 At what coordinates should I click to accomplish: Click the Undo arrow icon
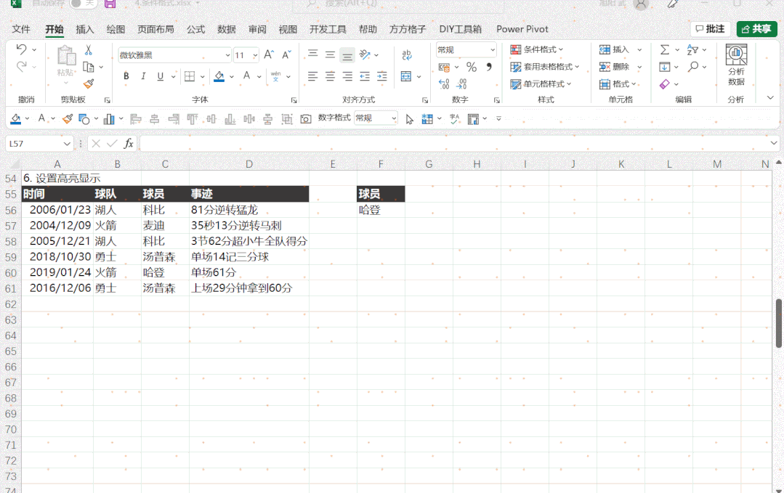22,49
